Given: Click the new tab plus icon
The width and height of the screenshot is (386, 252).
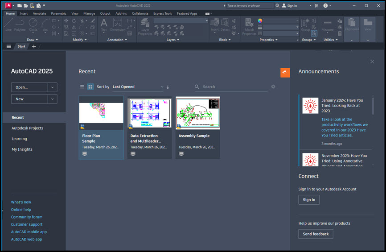Looking at the screenshot, I should pyautogui.click(x=34, y=46).
